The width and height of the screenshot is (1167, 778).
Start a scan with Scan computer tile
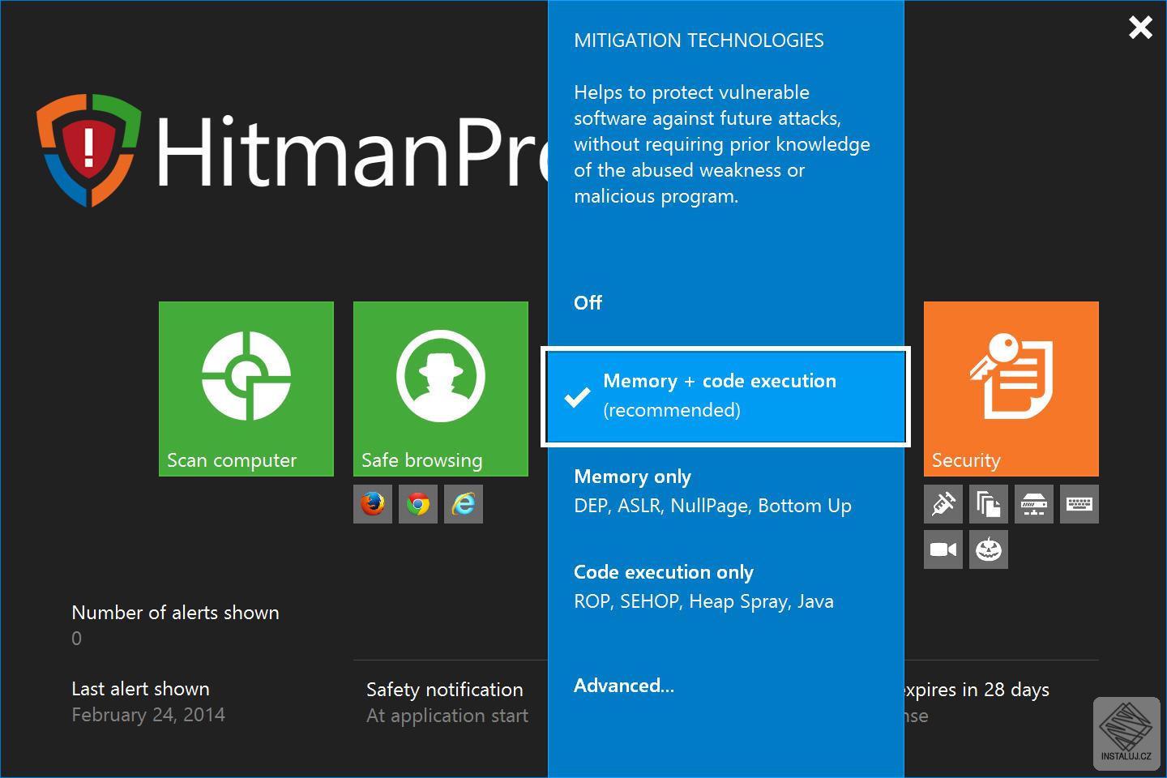[246, 388]
